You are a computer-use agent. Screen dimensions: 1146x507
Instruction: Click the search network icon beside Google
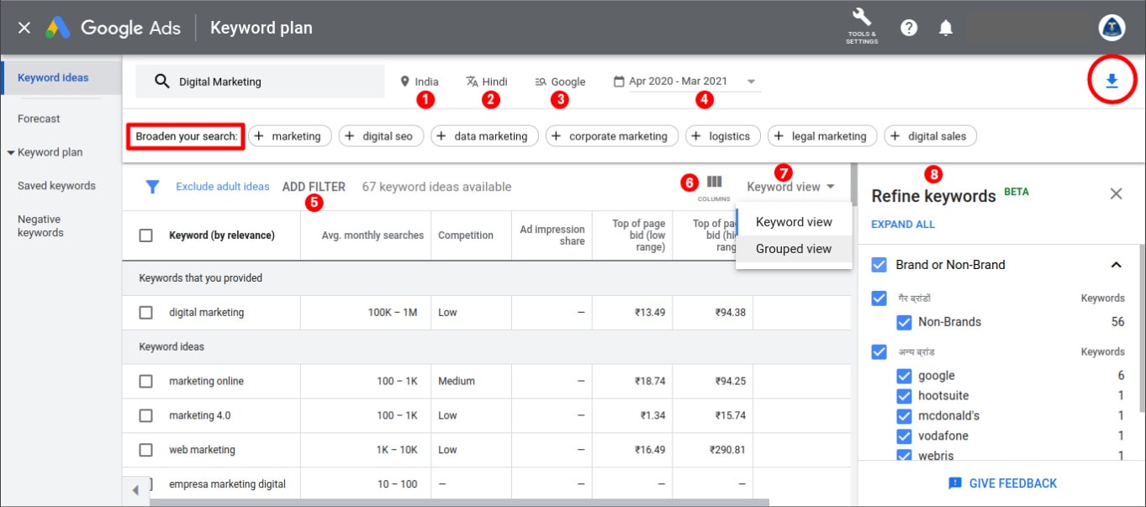(541, 82)
